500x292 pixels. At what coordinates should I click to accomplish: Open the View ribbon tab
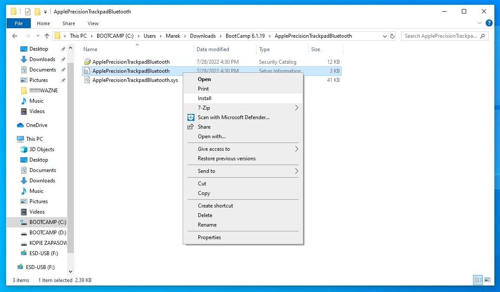[x=93, y=23]
